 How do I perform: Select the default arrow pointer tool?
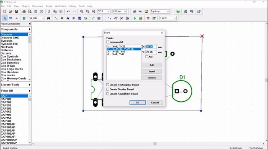coord(5,18)
